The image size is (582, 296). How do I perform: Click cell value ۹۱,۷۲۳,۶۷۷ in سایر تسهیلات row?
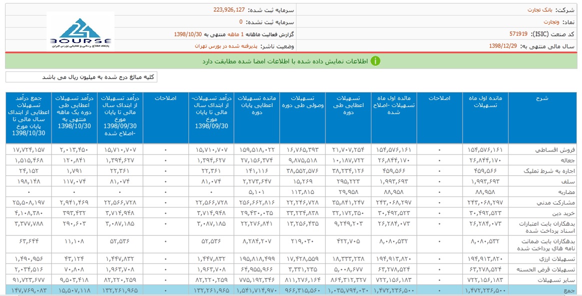(28, 279)
